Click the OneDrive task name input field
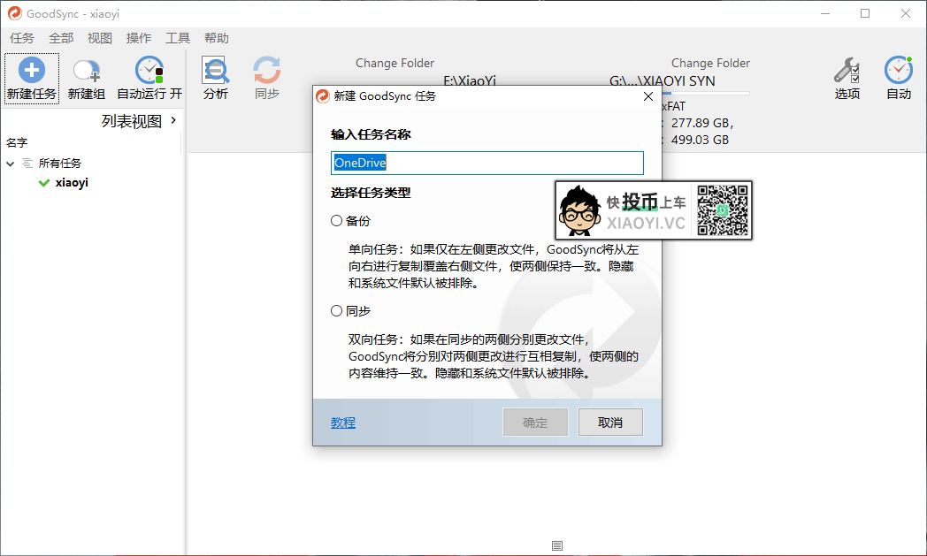The height and width of the screenshot is (556, 927). coord(486,163)
